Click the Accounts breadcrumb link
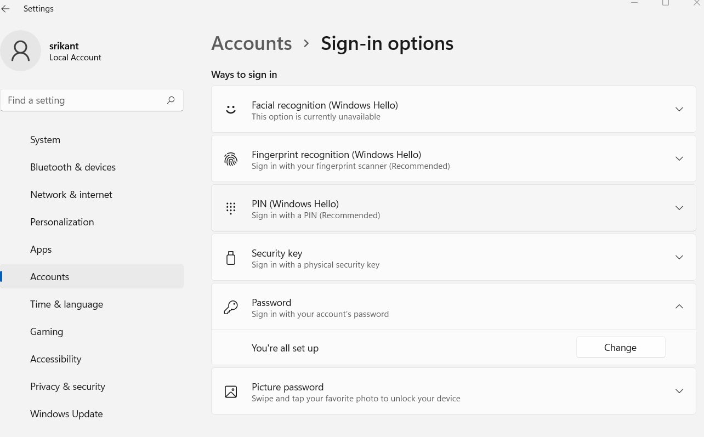The width and height of the screenshot is (704, 437). tap(252, 43)
